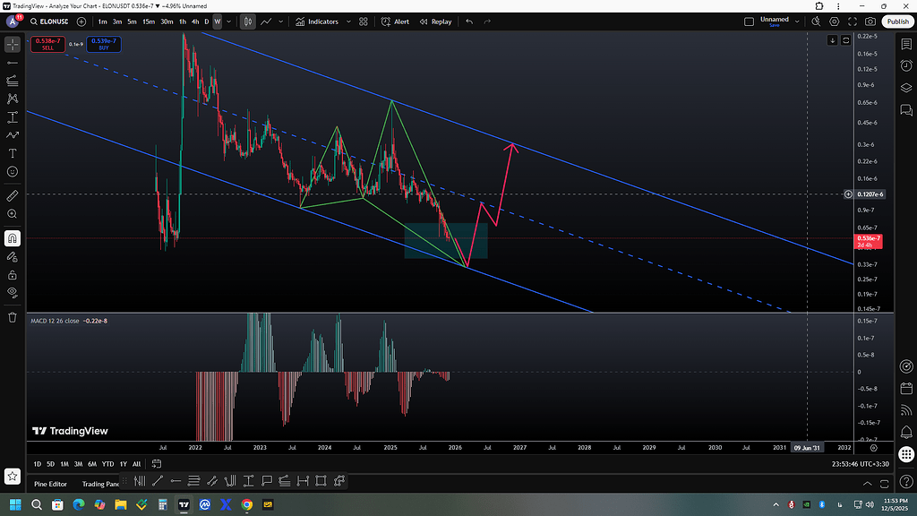Expand the timeframe interval dropdown arrow
The height and width of the screenshot is (516, 917).
pyautogui.click(x=229, y=21)
